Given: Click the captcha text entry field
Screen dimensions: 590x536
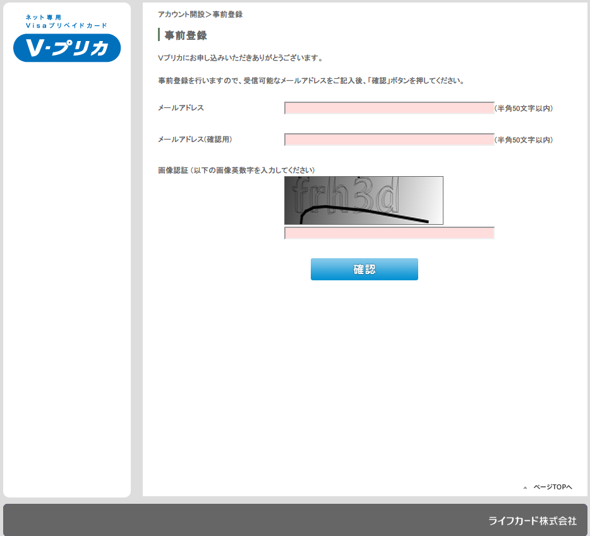Looking at the screenshot, I should tap(389, 233).
